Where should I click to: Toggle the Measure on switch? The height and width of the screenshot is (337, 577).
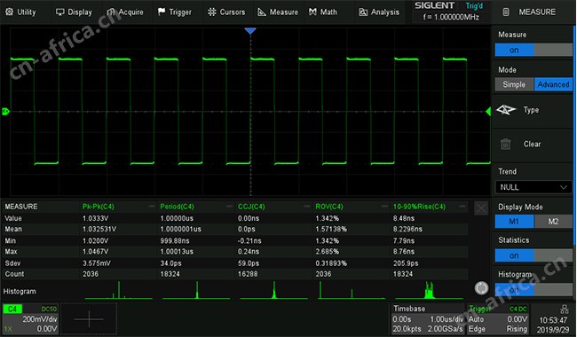534,50
